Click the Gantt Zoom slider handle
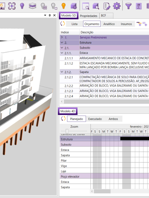Viewport: 149px width, 198px height. click(67, 131)
